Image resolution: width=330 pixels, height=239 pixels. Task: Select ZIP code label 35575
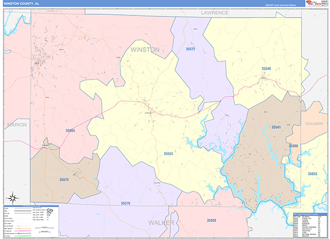pos(64,180)
